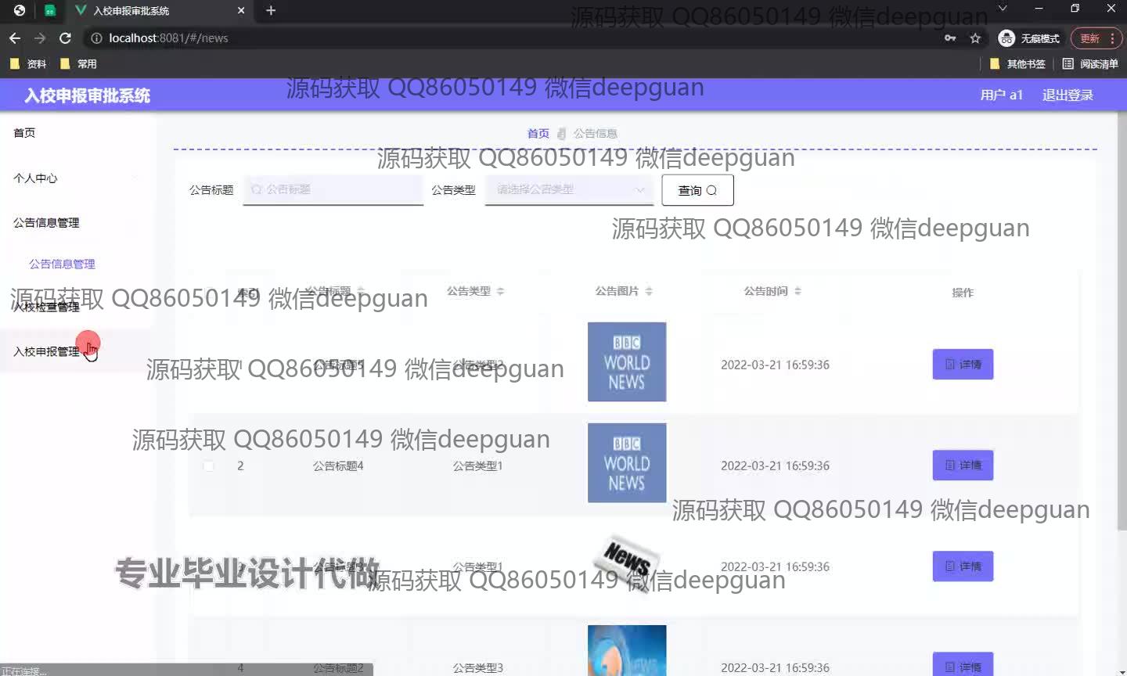The height and width of the screenshot is (676, 1127).
Task: Sort by 公告标题 column arrows
Action: 361,291
